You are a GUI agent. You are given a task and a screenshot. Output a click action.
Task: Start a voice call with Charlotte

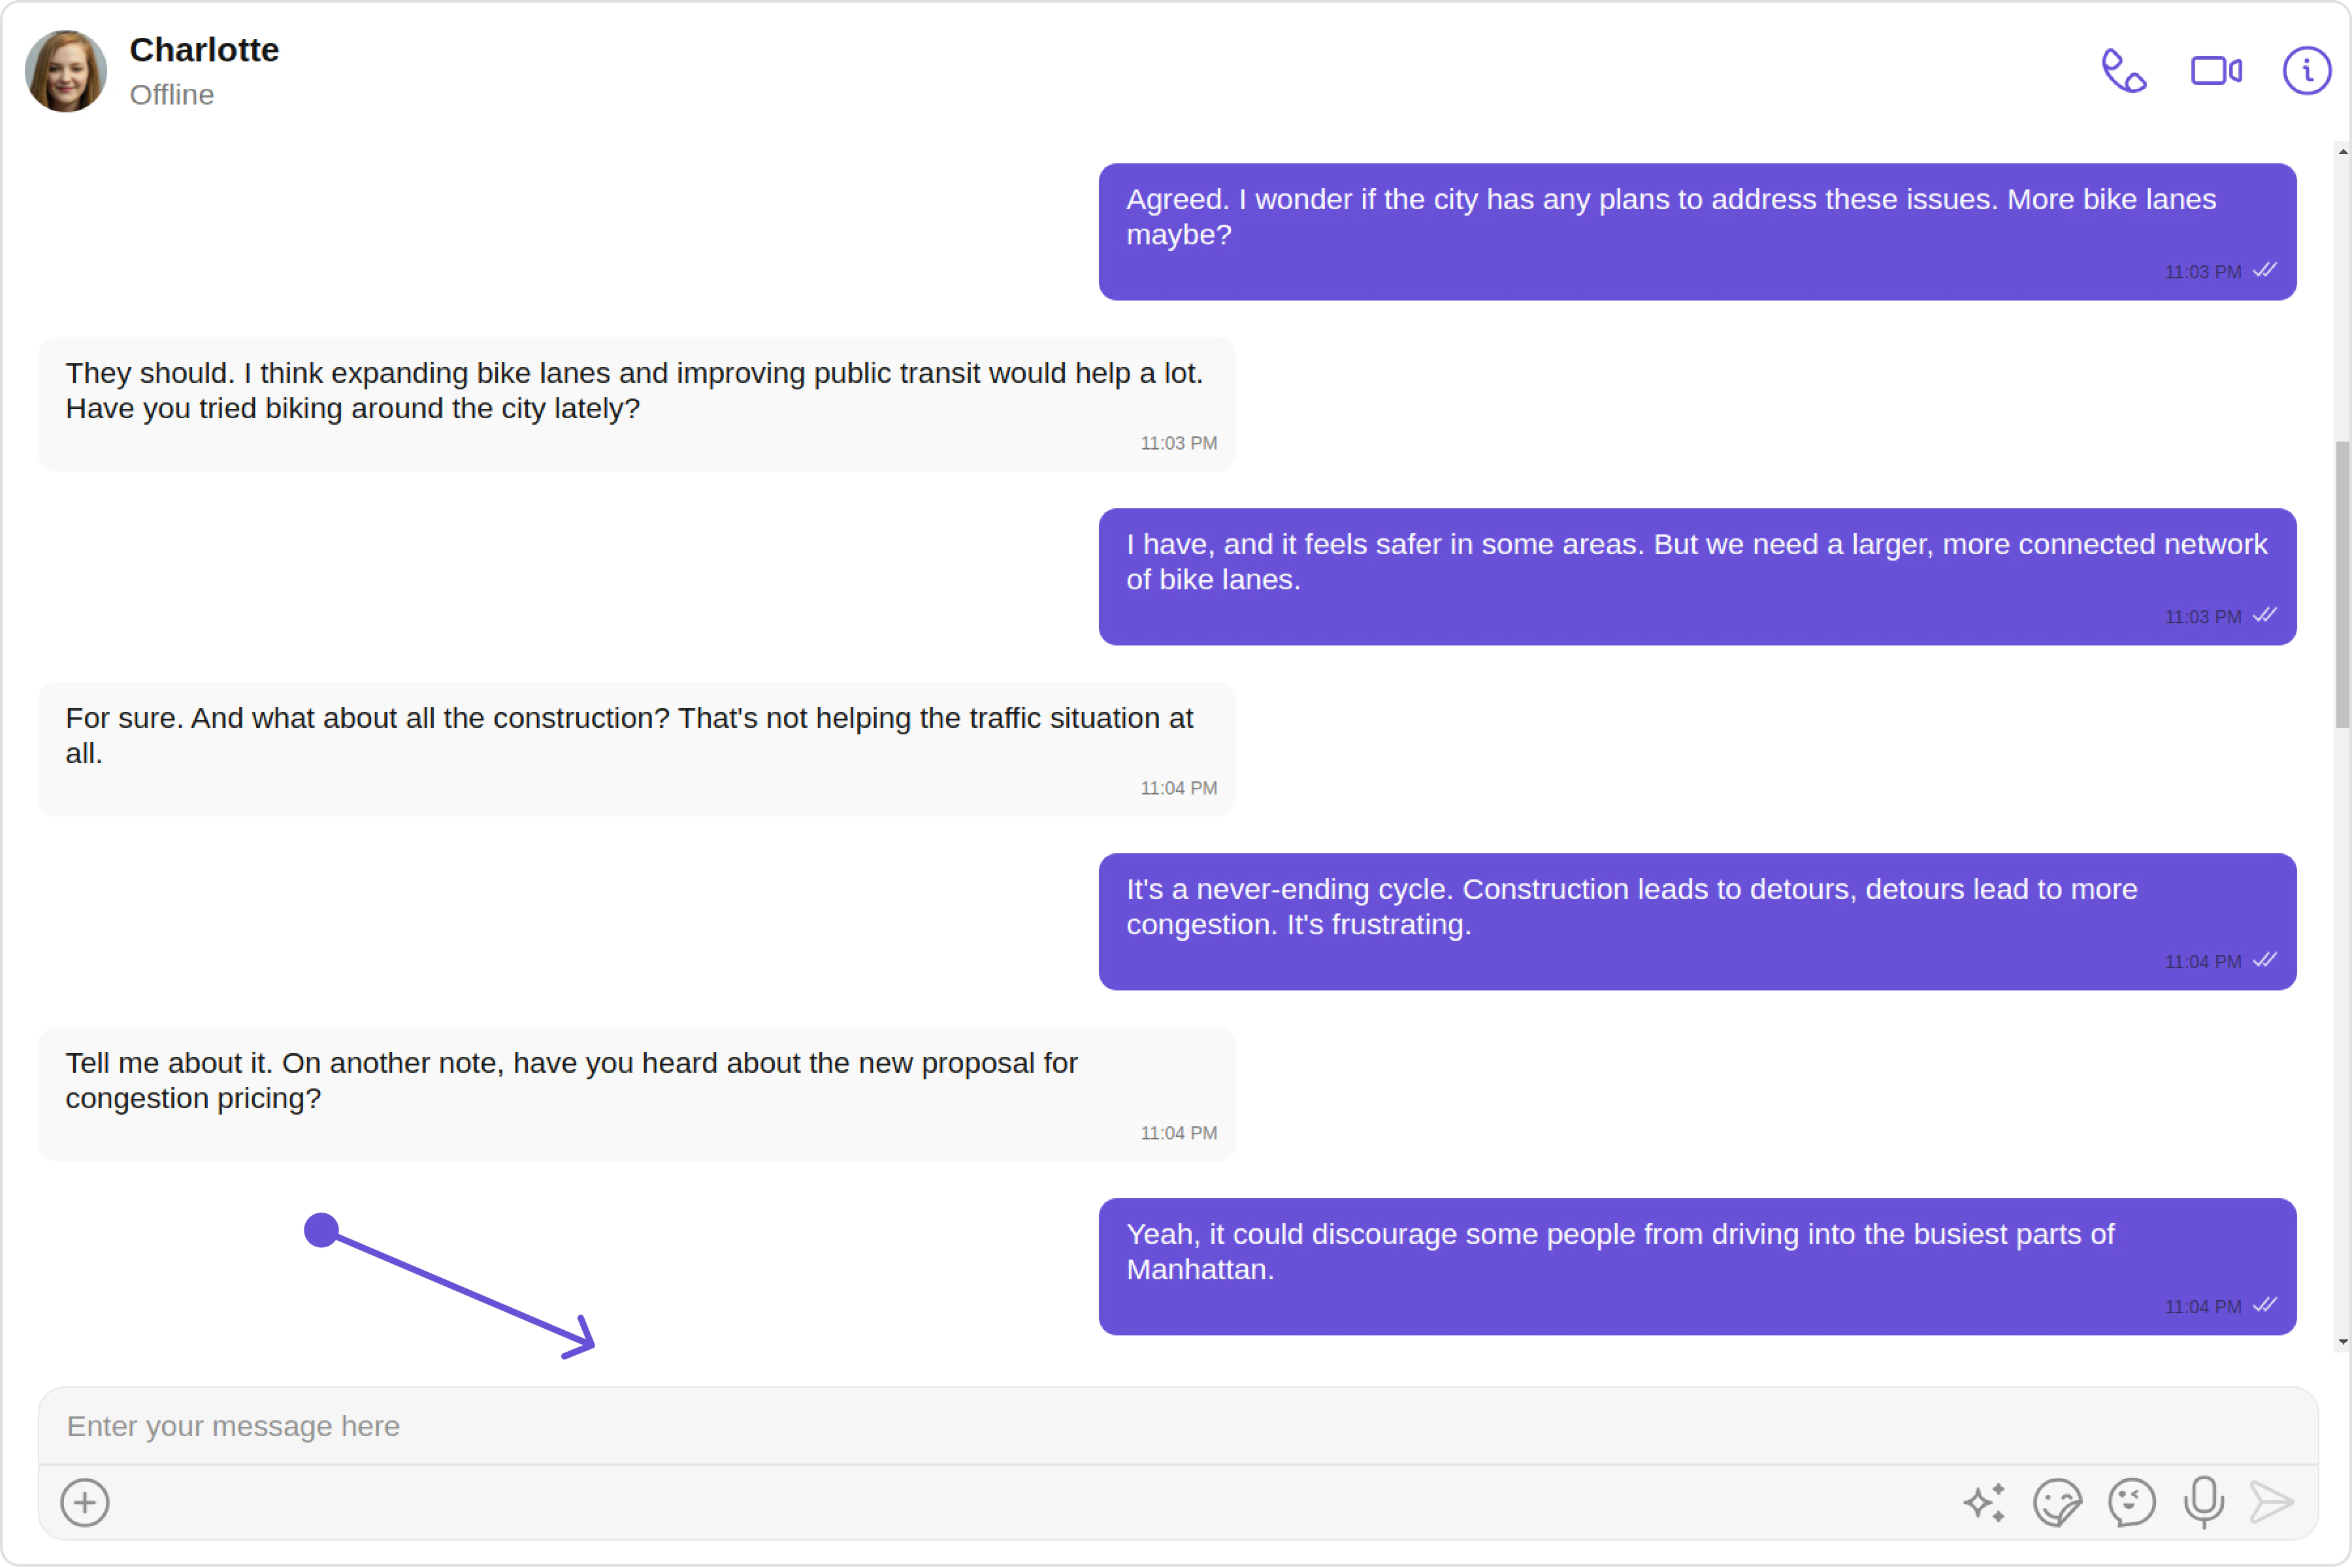click(2123, 71)
